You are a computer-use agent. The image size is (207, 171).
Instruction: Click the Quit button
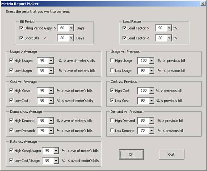172,154
